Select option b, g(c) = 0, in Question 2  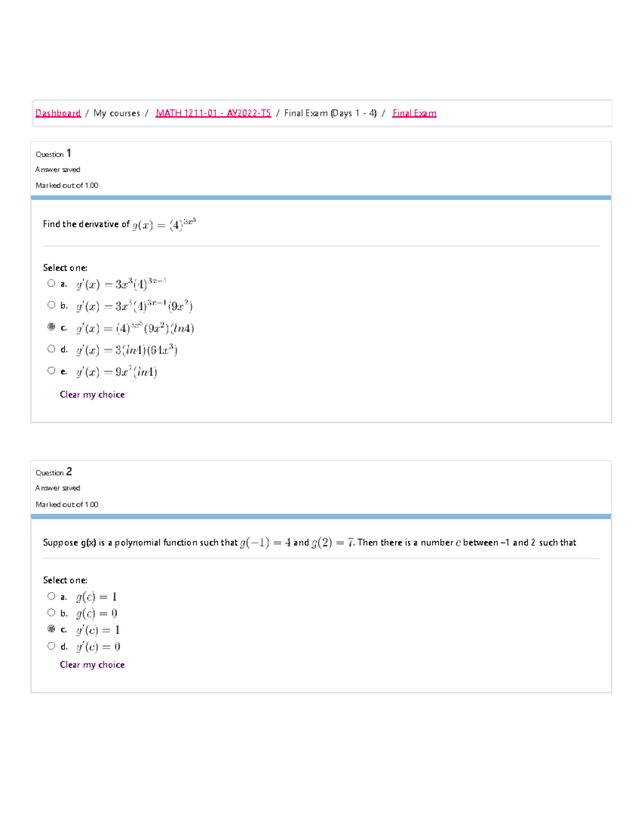[51, 612]
